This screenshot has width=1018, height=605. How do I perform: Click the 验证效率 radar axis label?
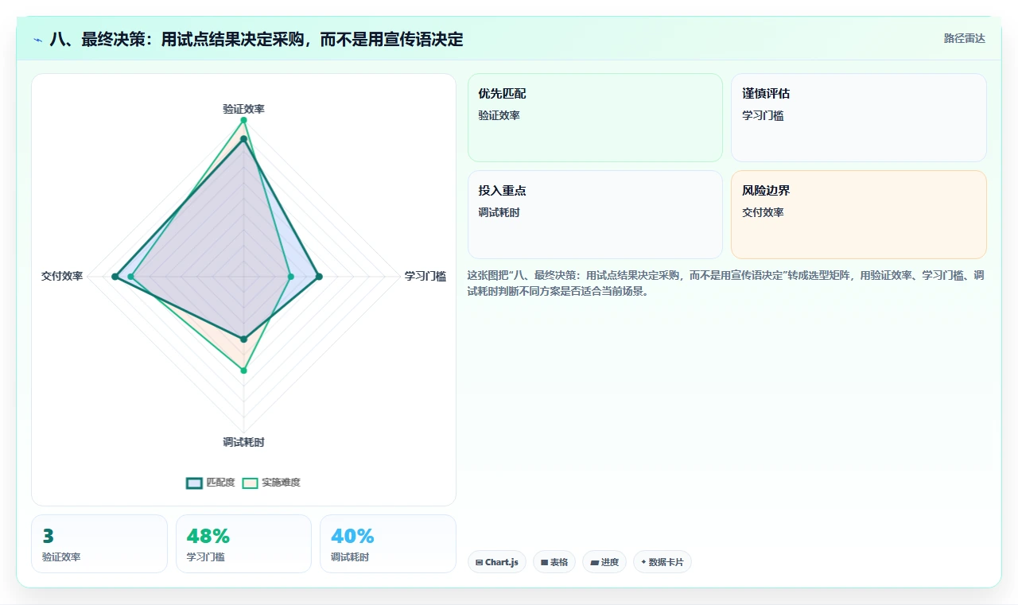tap(243, 109)
